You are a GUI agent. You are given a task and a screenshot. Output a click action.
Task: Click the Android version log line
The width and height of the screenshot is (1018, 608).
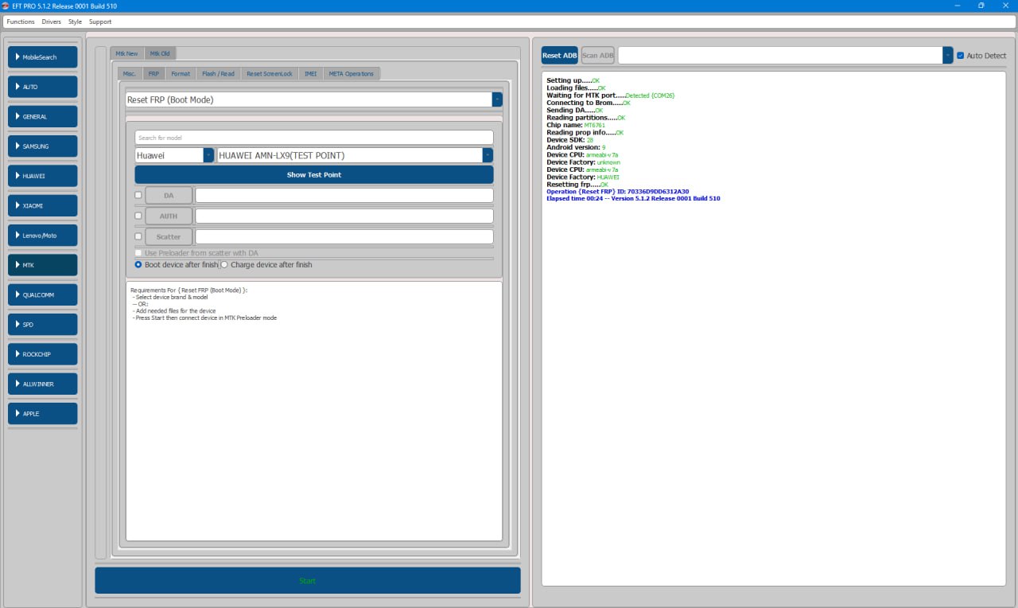(x=576, y=147)
